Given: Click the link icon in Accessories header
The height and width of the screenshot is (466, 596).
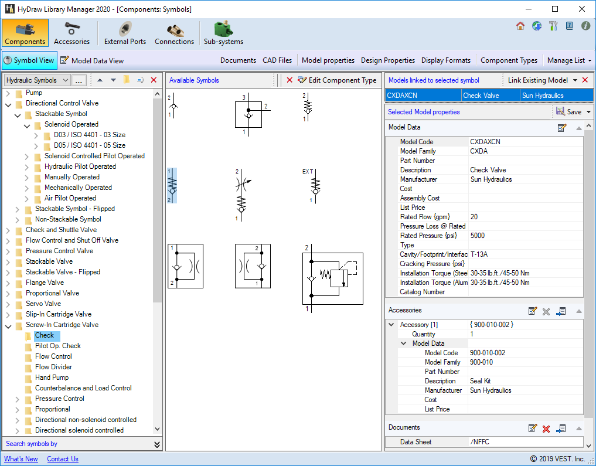Looking at the screenshot, I should (561, 311).
